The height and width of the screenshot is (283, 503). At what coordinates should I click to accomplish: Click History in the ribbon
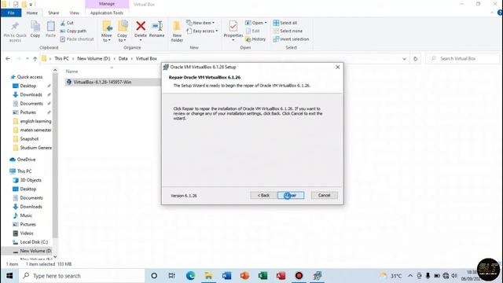[x=255, y=39]
